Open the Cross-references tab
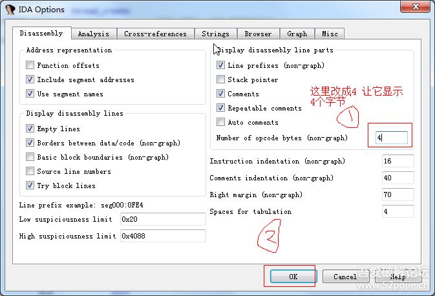 pos(155,34)
